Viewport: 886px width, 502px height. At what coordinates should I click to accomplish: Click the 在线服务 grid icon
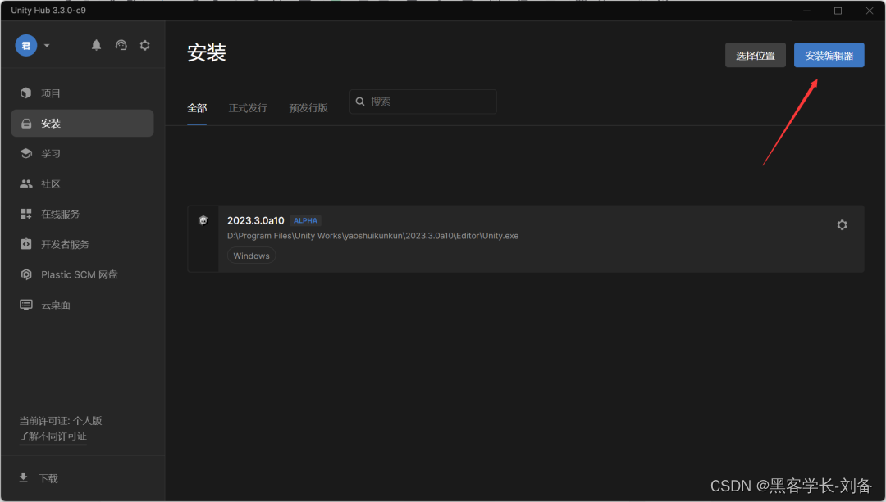pyautogui.click(x=26, y=214)
